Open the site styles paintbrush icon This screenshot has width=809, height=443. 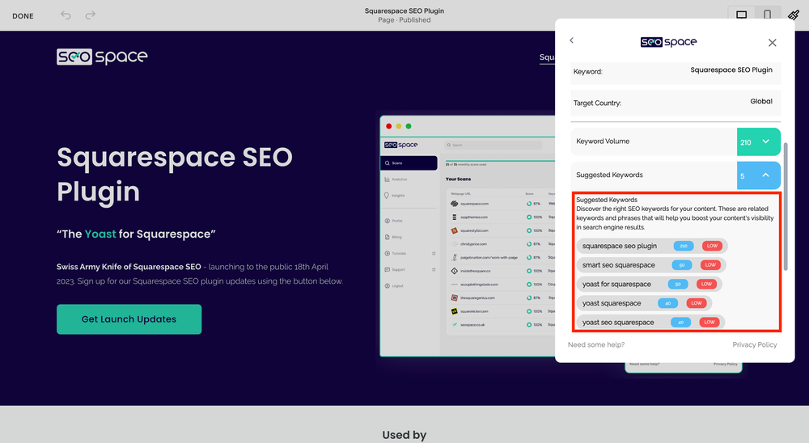pos(794,15)
